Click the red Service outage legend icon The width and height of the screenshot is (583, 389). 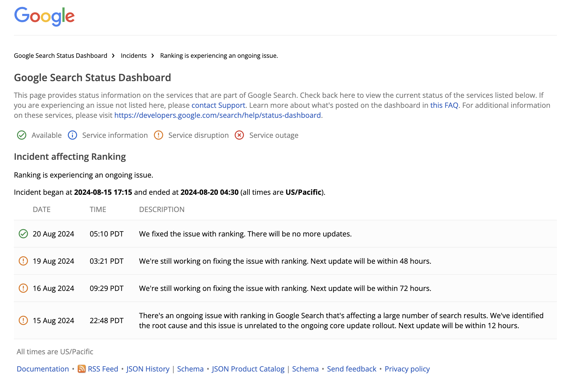coord(239,135)
